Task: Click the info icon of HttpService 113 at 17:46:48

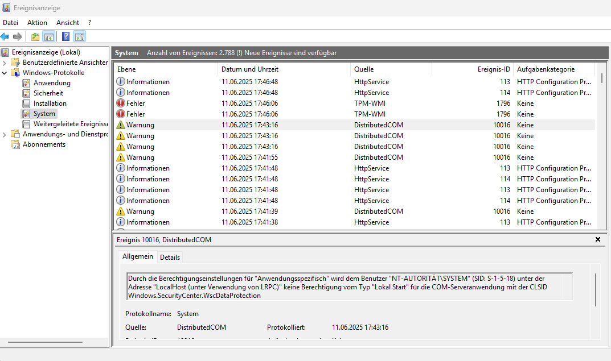Action: (121, 82)
